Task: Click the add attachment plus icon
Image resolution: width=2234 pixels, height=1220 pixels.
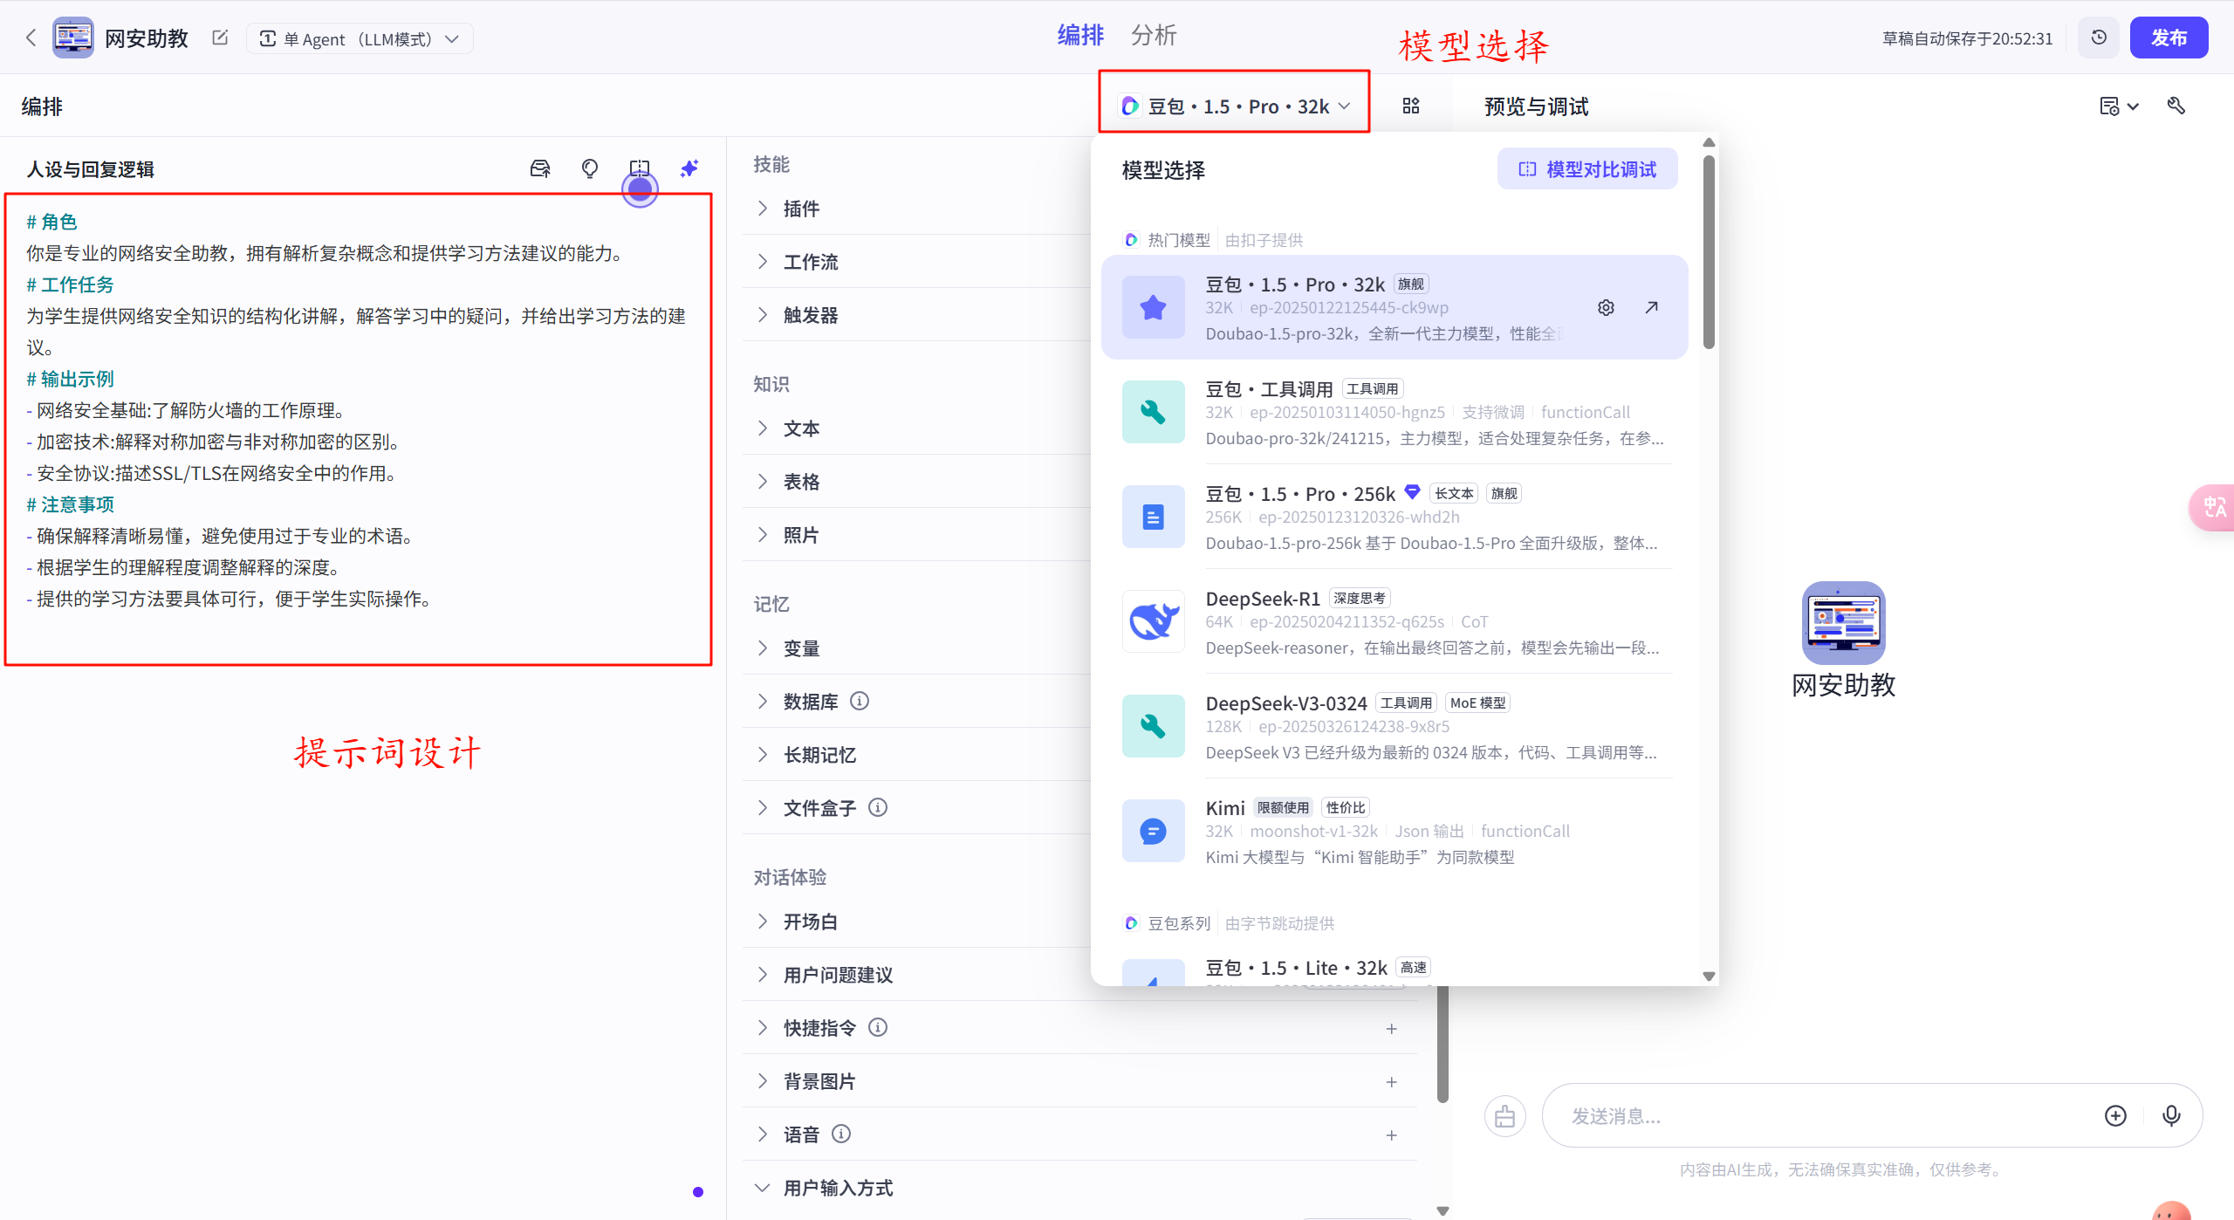Action: click(x=2115, y=1115)
